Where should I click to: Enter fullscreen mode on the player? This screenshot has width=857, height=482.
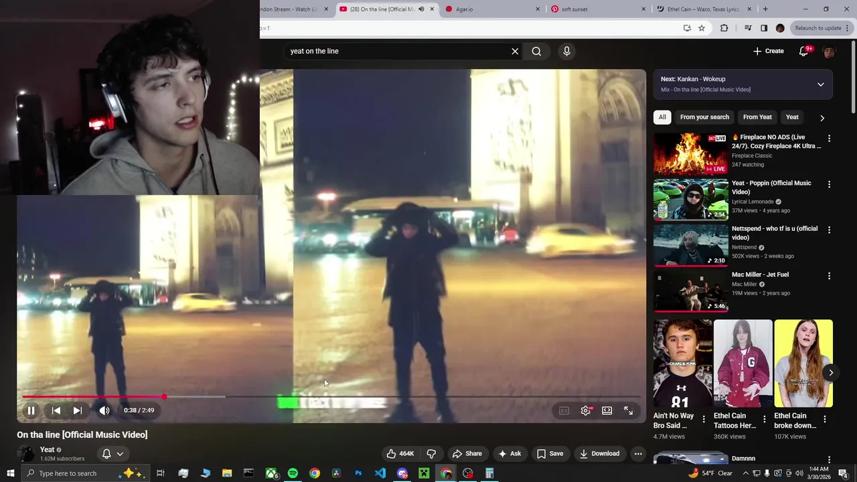pos(629,410)
